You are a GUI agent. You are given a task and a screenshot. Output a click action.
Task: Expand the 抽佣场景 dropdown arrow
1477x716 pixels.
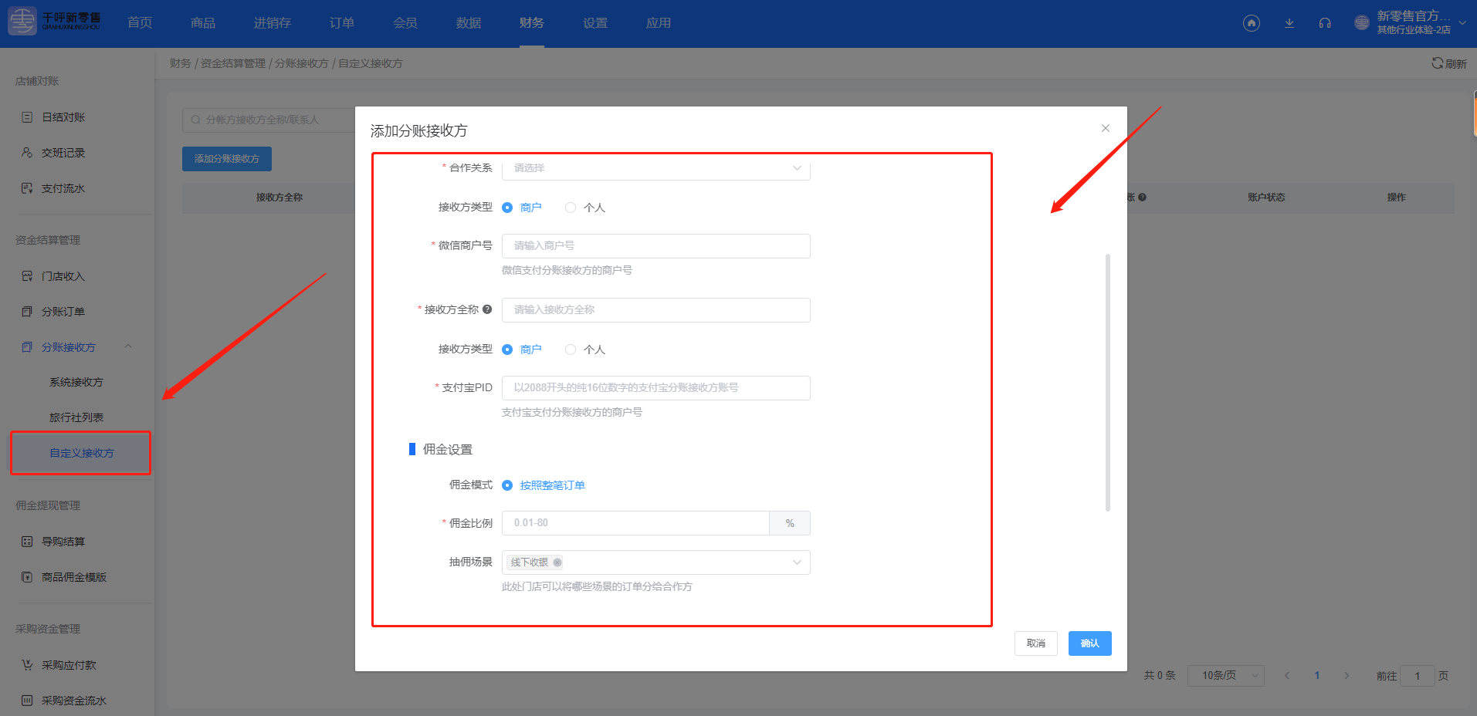[797, 562]
